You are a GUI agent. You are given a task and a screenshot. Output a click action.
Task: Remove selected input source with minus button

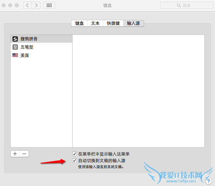[24, 154]
